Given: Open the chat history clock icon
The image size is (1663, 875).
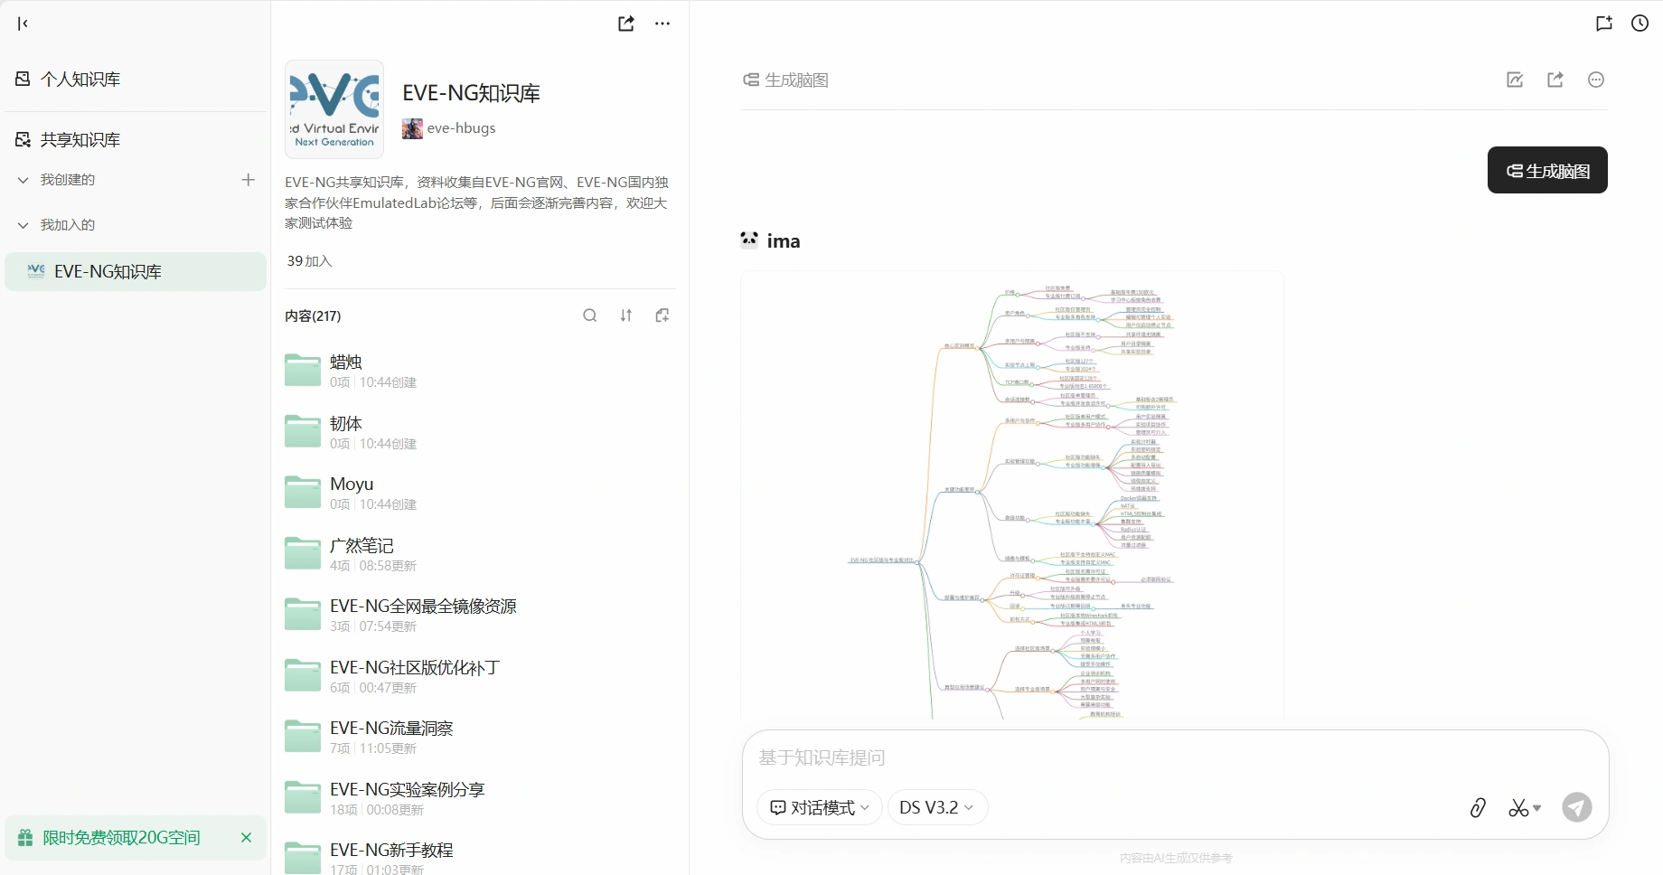Looking at the screenshot, I should tap(1640, 24).
